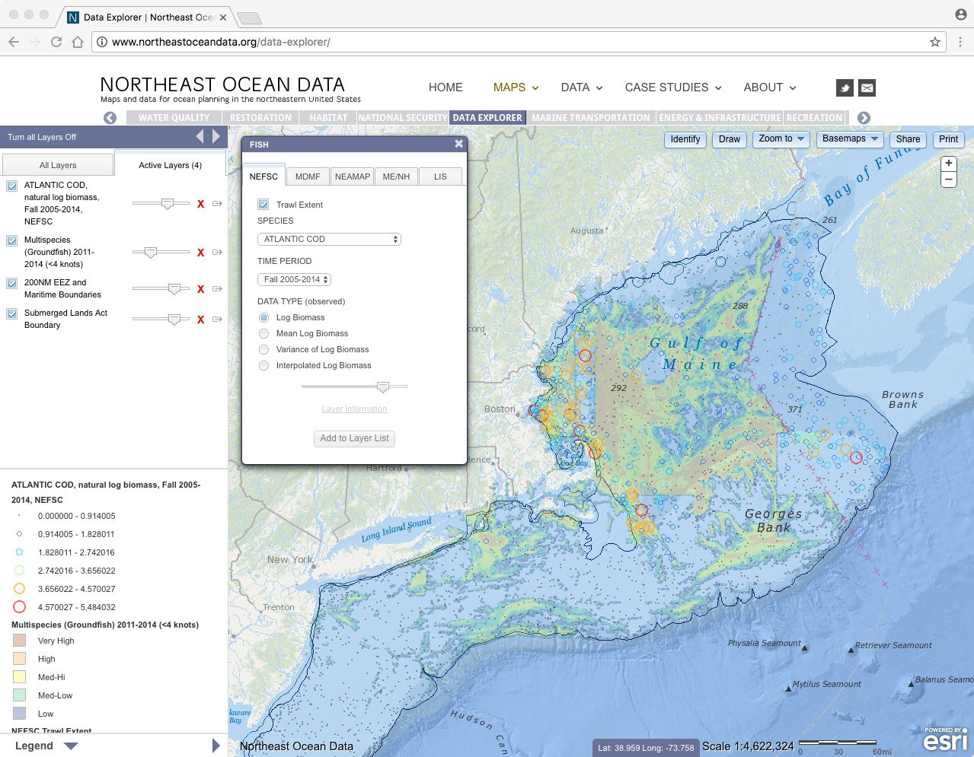Select the Mean Log Biomass option
This screenshot has height=757, width=974.
[x=263, y=333]
